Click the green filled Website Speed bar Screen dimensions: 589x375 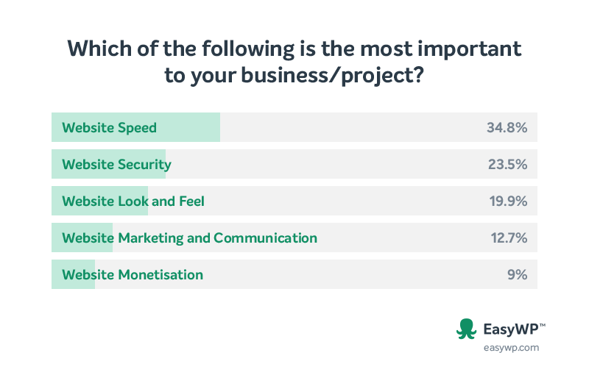[x=135, y=127]
